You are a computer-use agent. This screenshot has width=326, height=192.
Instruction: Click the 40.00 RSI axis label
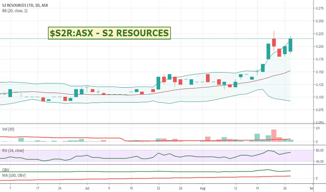coord(320,161)
